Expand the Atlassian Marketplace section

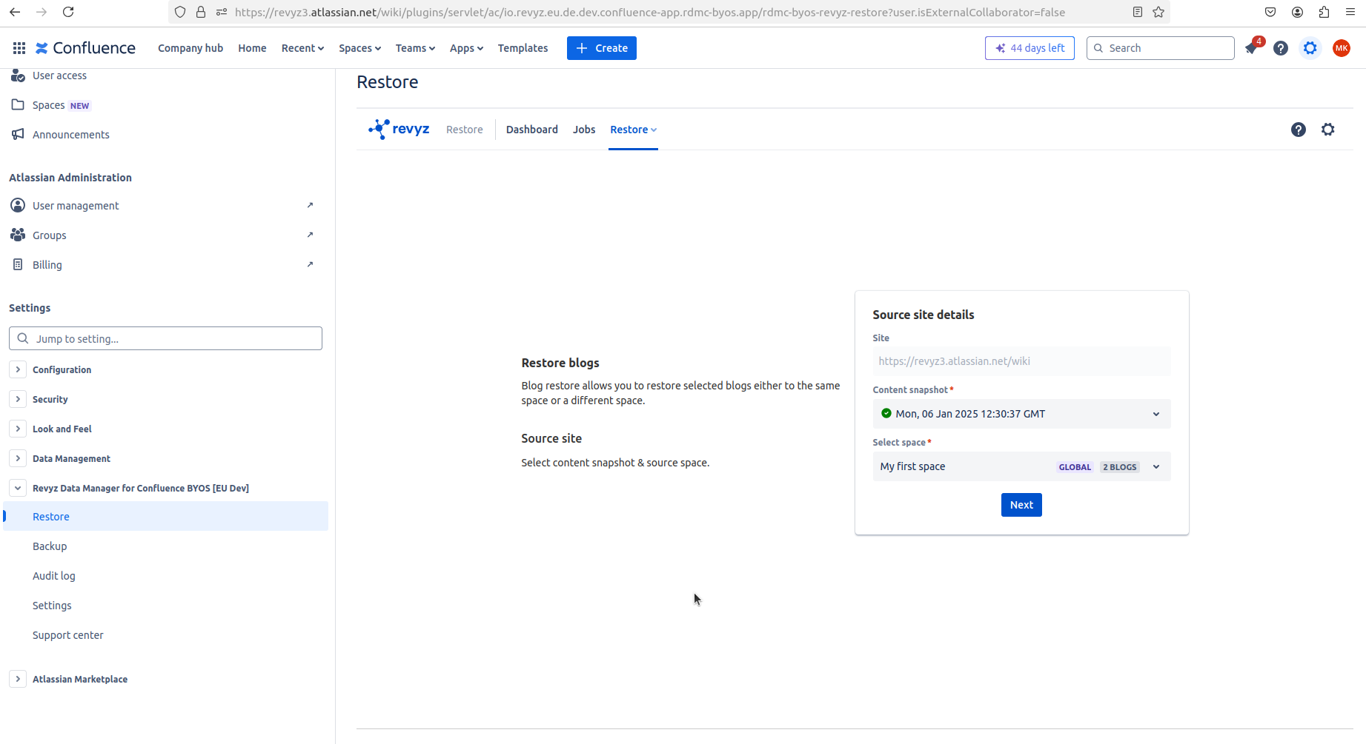[18, 679]
